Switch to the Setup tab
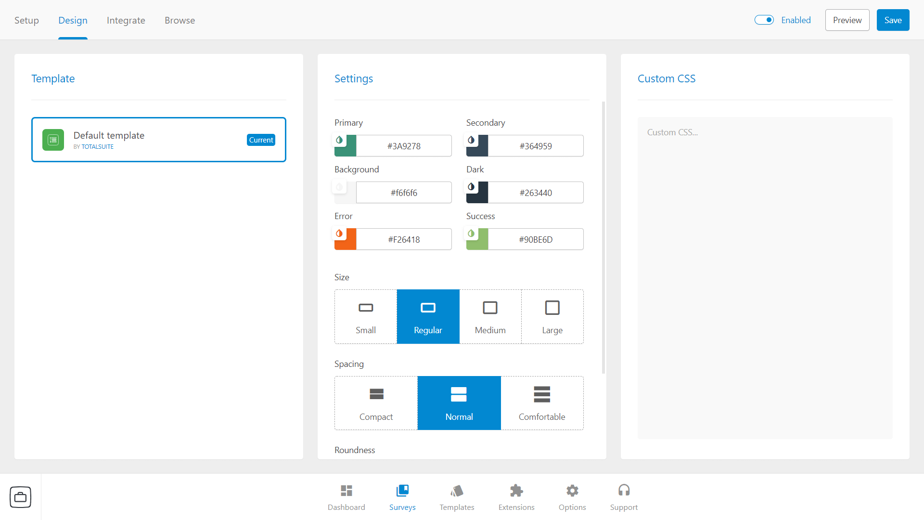 click(26, 20)
